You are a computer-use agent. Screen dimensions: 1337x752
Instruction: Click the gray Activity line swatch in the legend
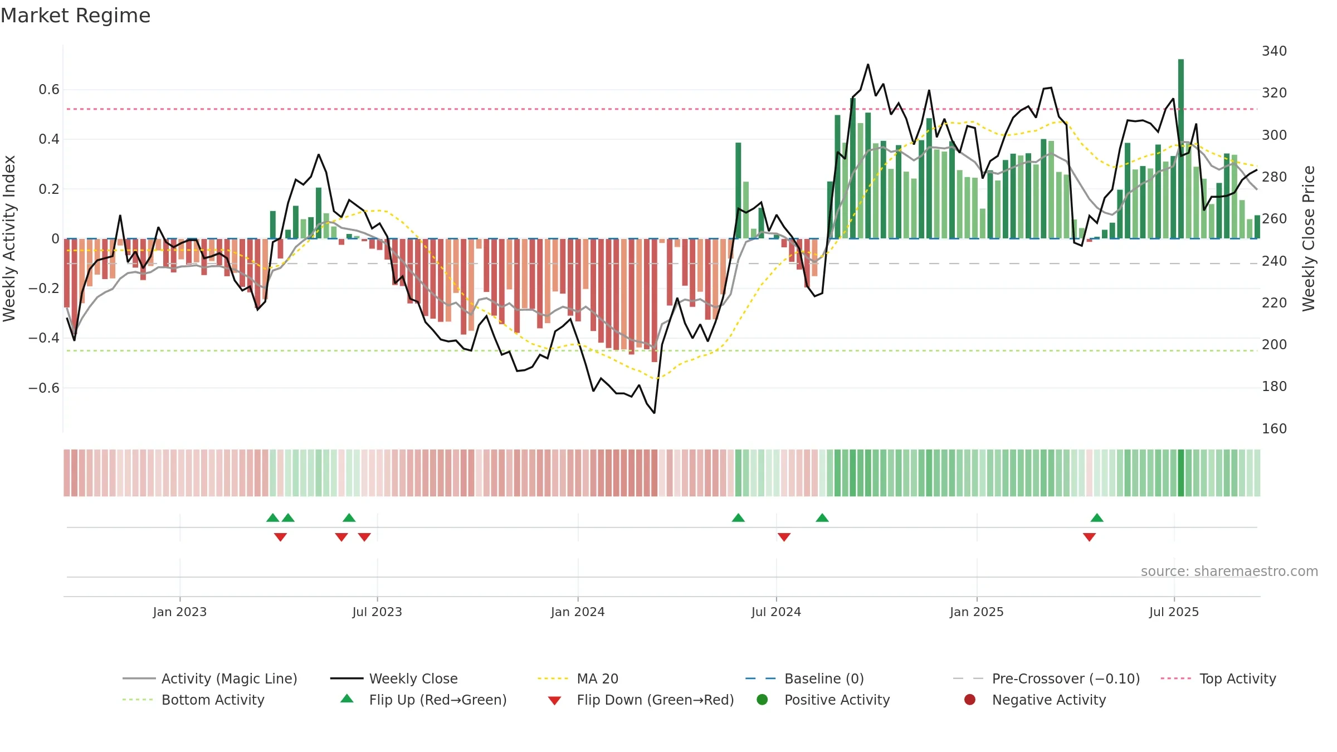coord(139,678)
